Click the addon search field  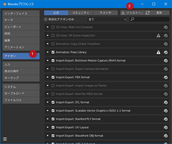tap(149, 19)
